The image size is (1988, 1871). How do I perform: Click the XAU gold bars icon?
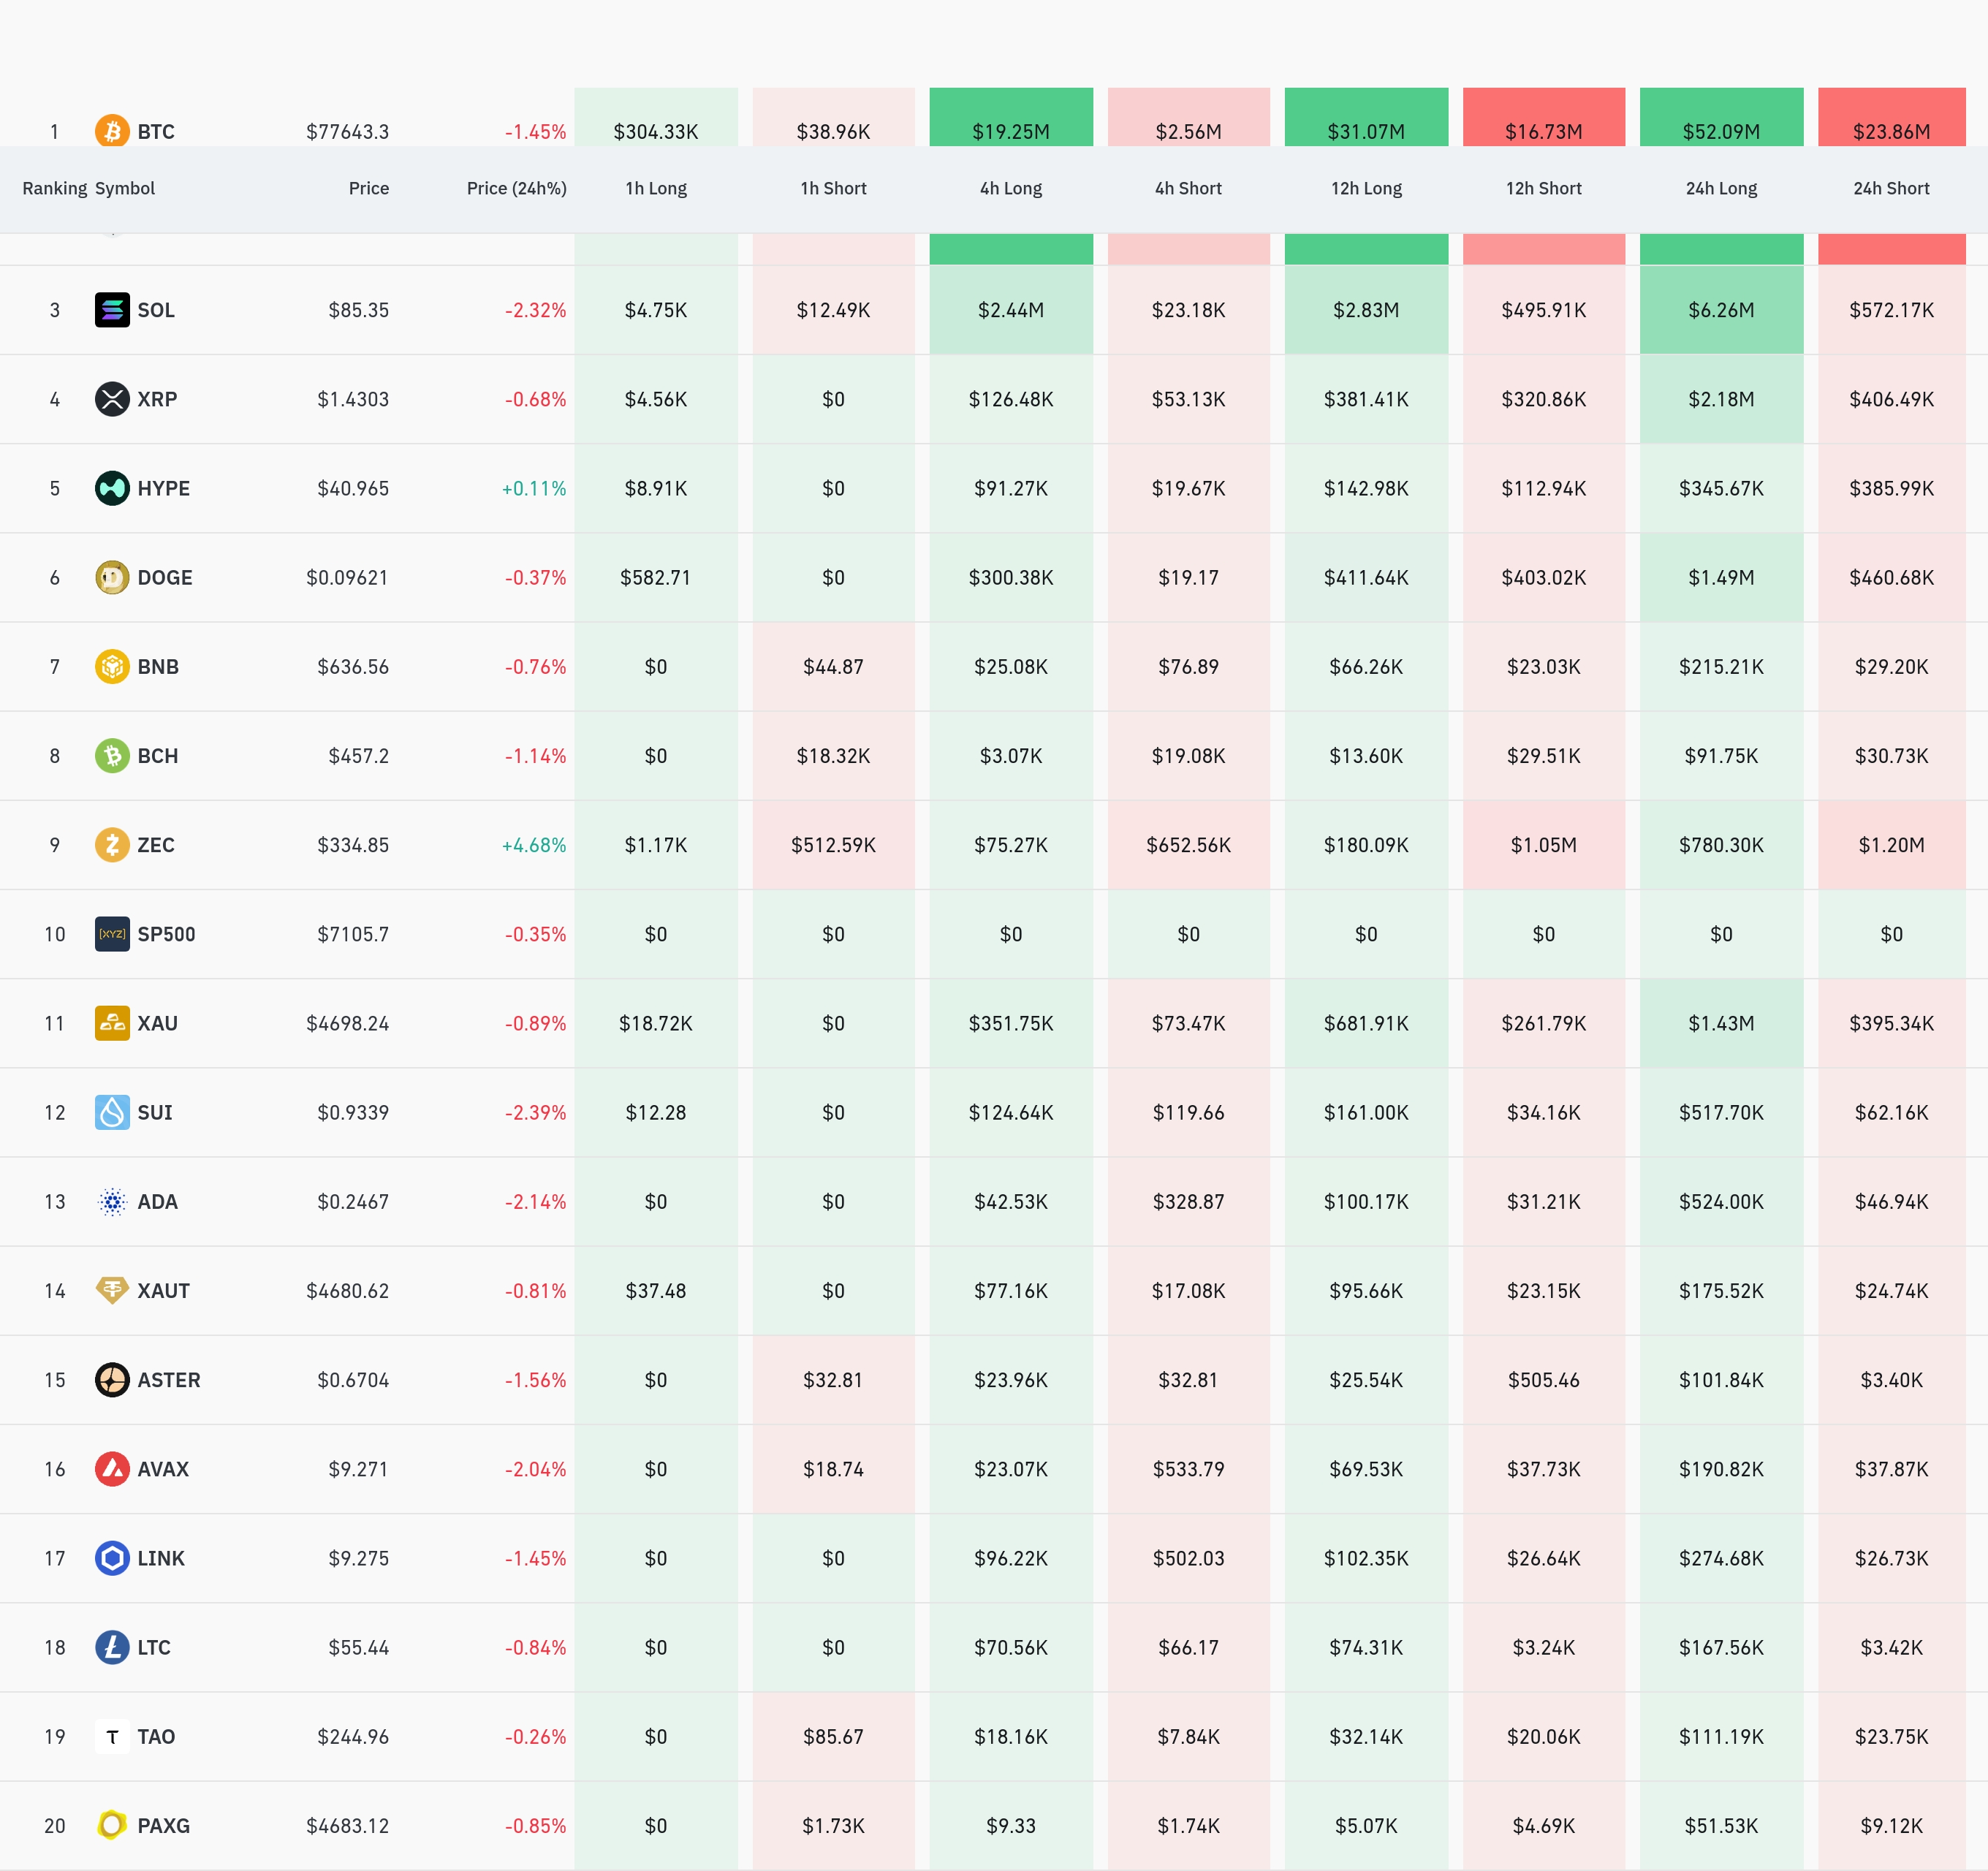112,1023
